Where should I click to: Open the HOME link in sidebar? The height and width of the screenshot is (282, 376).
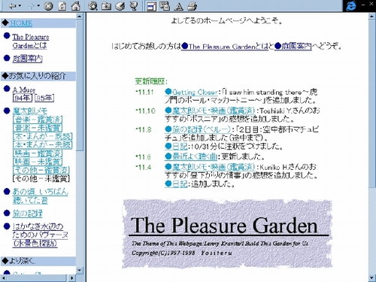coord(21,23)
